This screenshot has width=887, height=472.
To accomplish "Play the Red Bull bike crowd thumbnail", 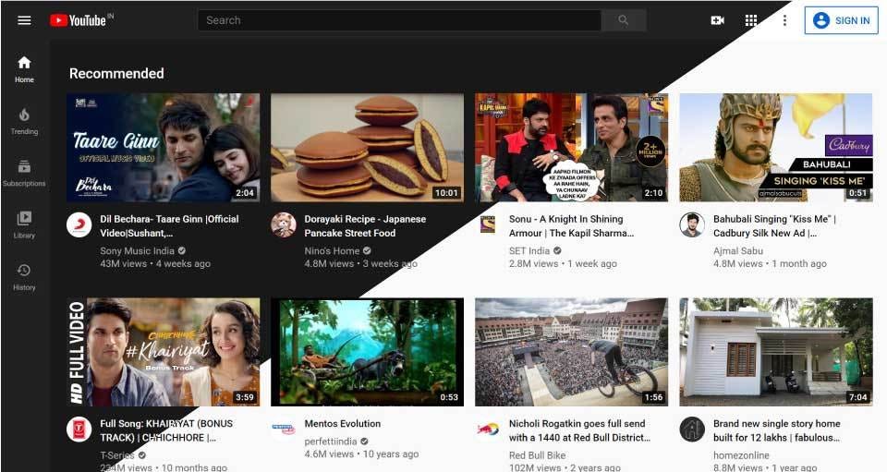I will pyautogui.click(x=571, y=352).
